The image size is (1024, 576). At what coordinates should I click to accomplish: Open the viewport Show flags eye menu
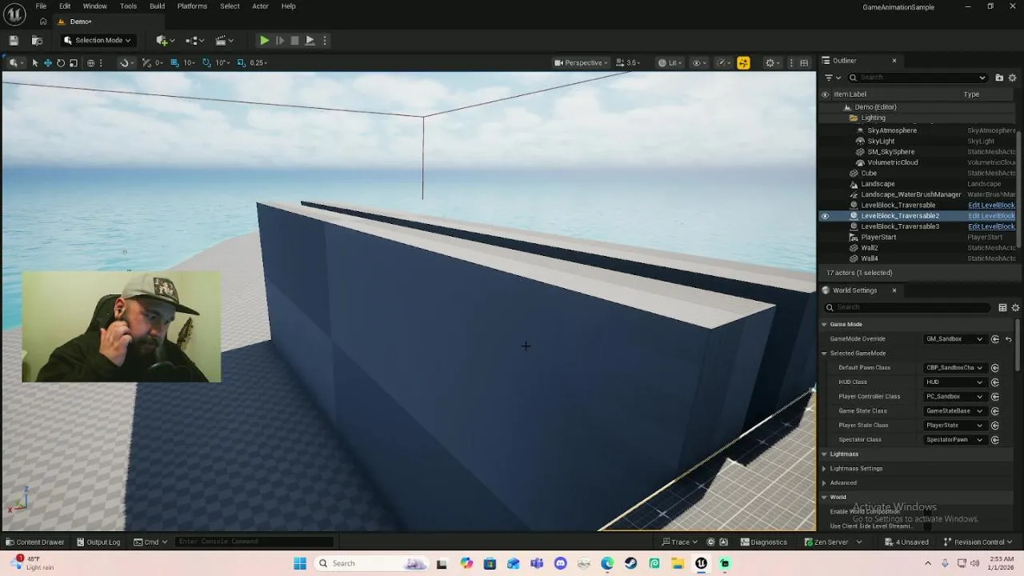698,62
